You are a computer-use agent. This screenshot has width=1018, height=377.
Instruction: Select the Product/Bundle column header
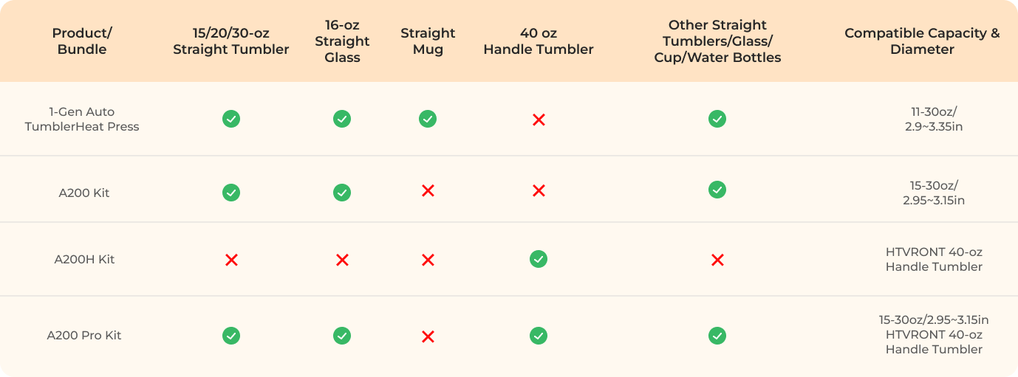(x=81, y=41)
